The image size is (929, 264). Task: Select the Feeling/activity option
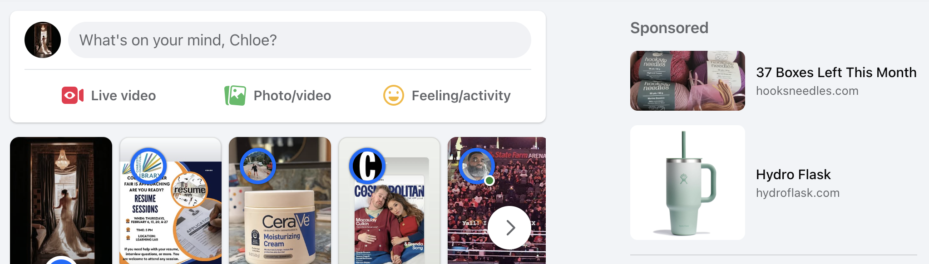[447, 95]
